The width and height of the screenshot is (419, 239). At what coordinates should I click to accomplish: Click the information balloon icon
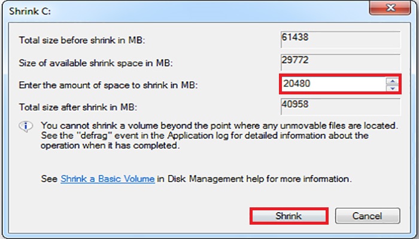[25, 127]
